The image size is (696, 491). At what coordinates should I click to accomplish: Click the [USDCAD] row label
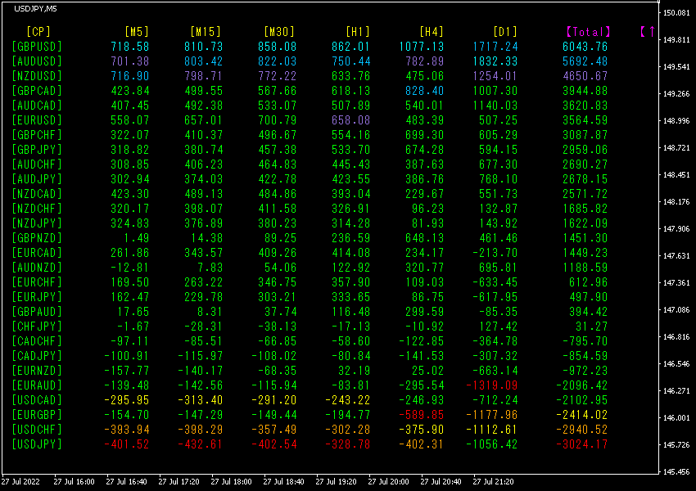[x=38, y=400]
